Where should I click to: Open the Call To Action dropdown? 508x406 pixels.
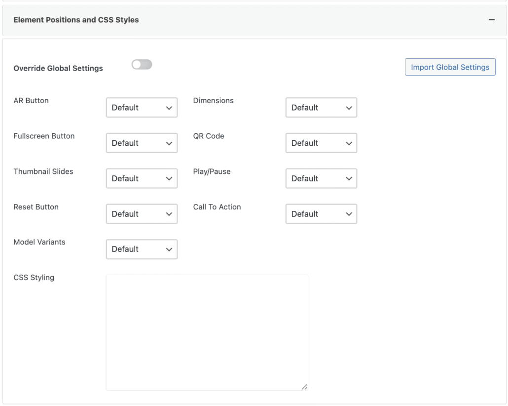point(321,214)
